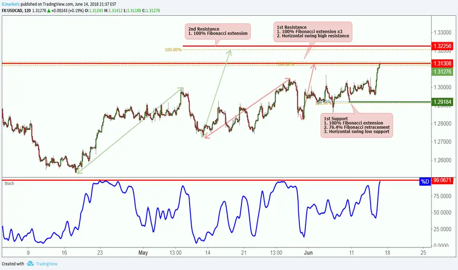Viewport: 458px width, 270px height.
Task: Select the 1.31308 resistance price label
Action: 442,63
